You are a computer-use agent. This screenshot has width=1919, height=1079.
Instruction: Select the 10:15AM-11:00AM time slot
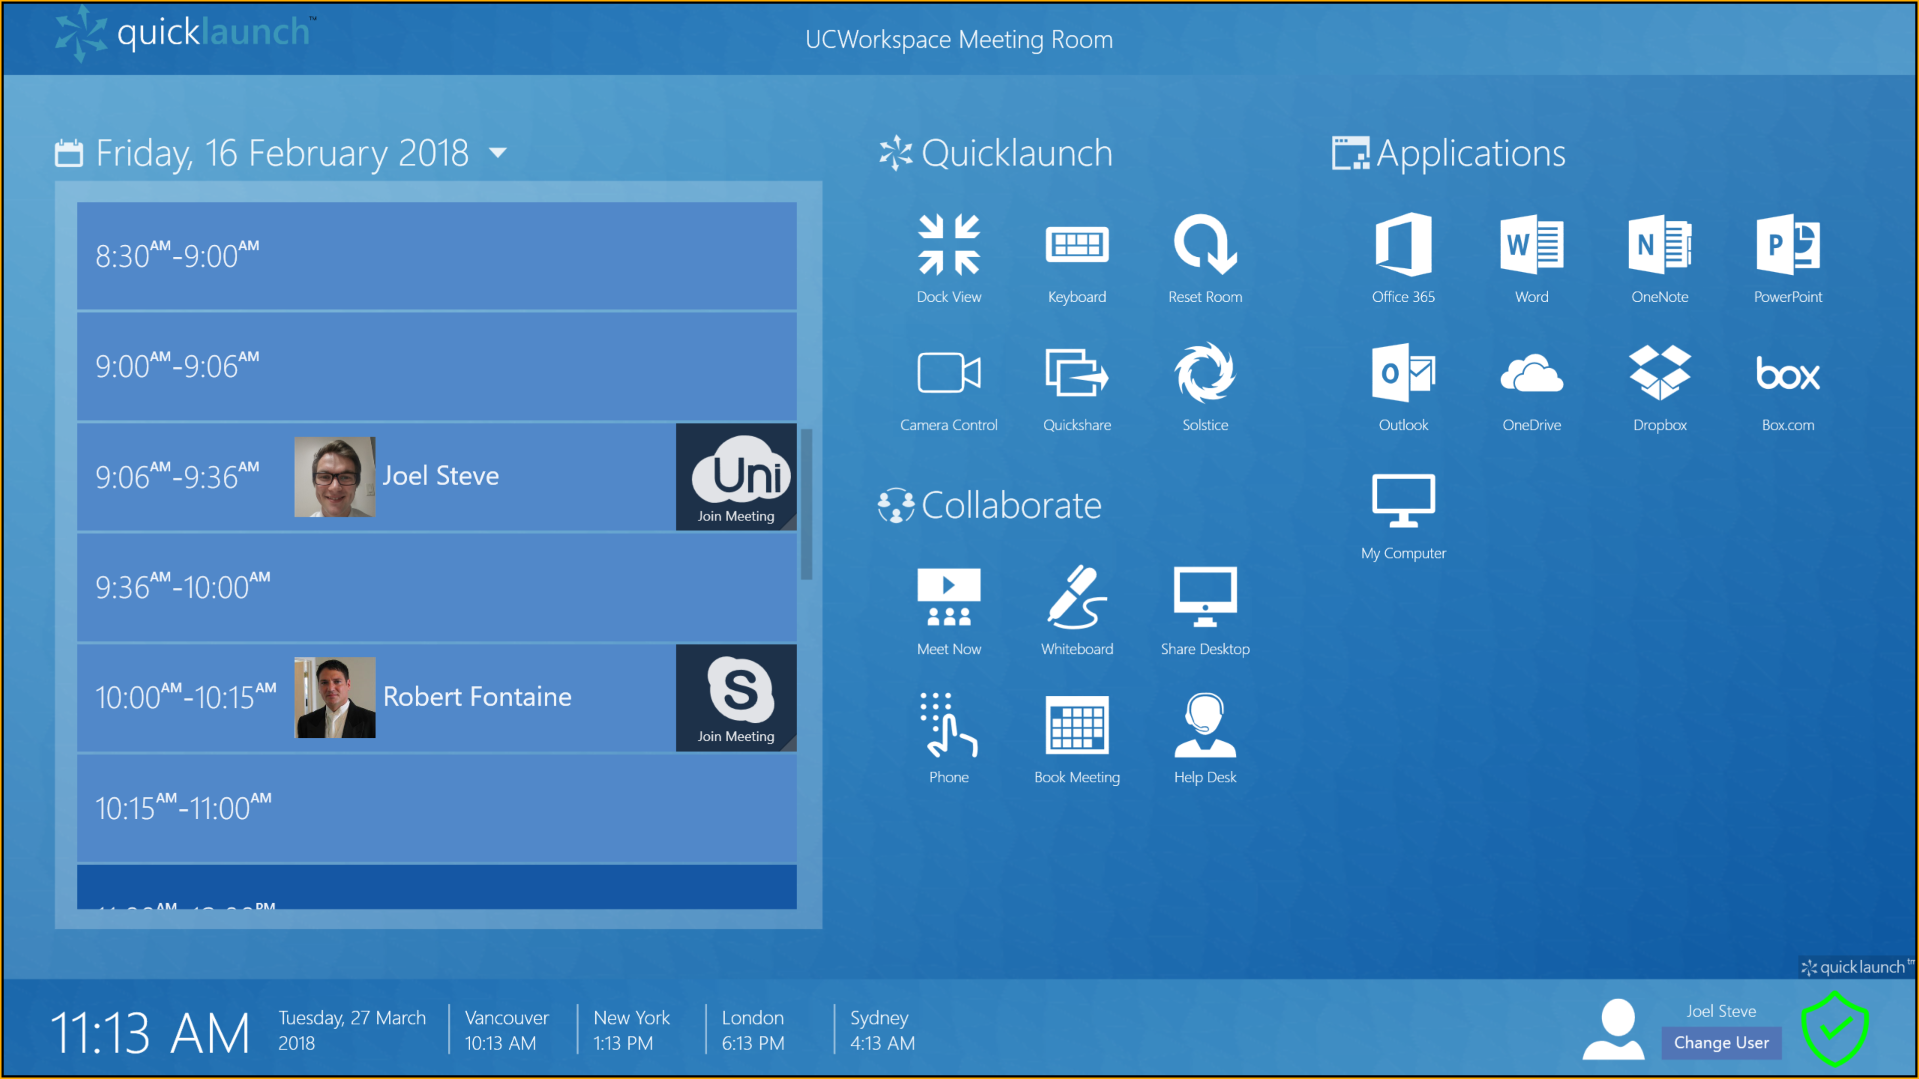coord(437,808)
